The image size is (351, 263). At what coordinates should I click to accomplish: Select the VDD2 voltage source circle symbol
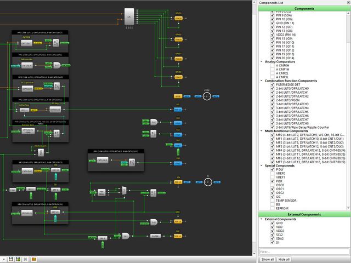(207, 96)
